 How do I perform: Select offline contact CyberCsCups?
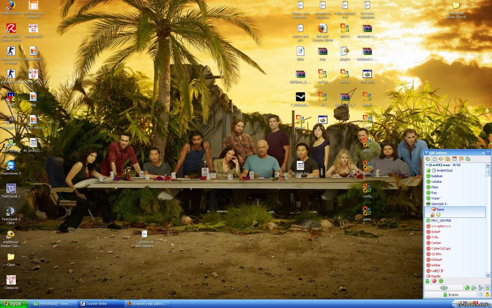455,249
